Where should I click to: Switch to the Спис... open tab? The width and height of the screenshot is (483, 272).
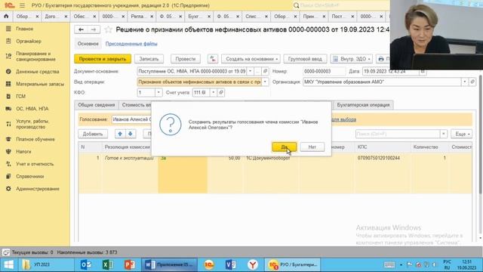pos(253,17)
